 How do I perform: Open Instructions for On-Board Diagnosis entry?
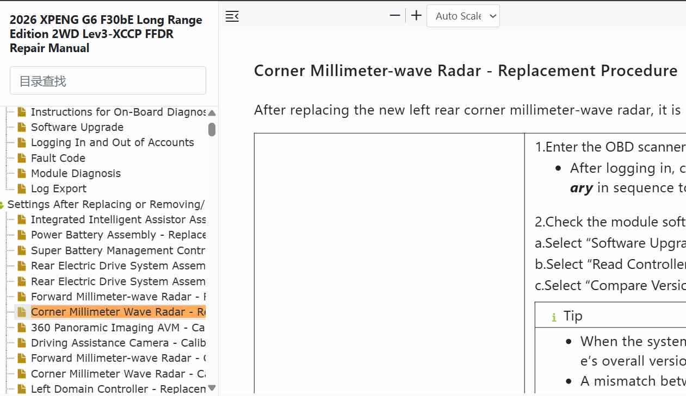tap(118, 112)
